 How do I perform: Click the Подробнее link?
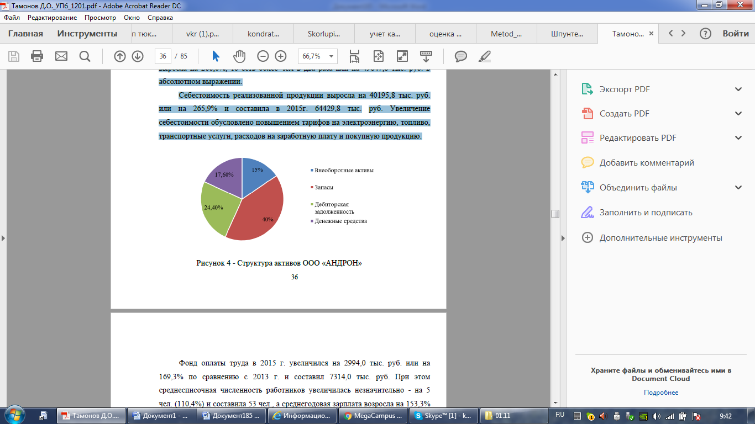[660, 393]
